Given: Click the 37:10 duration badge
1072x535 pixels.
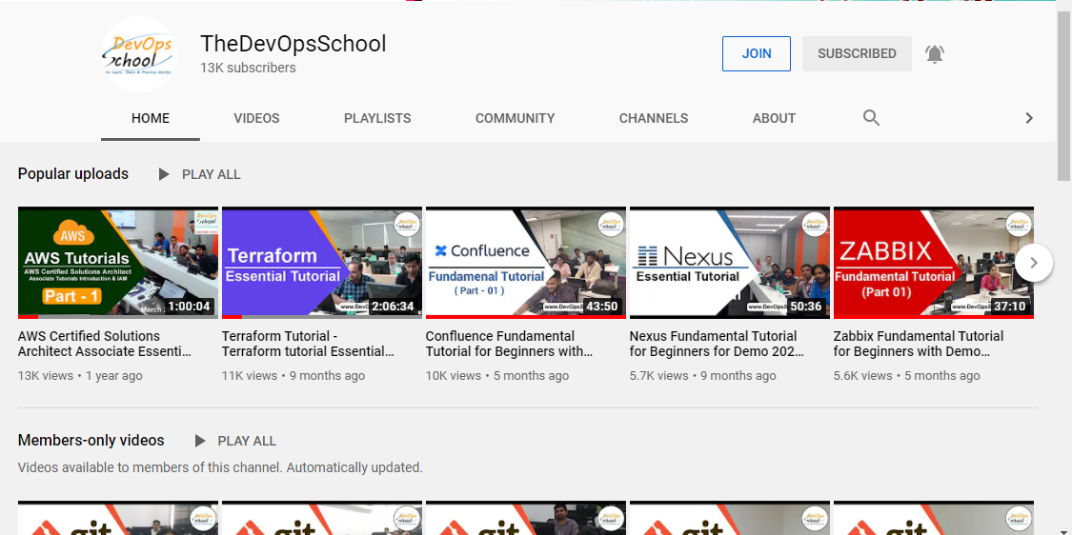Looking at the screenshot, I should (x=1009, y=307).
